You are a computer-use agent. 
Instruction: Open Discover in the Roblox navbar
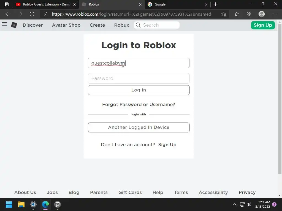point(33,25)
